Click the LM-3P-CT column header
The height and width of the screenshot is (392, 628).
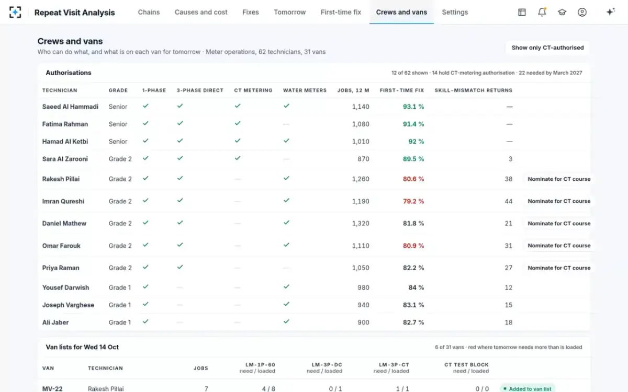point(391,368)
